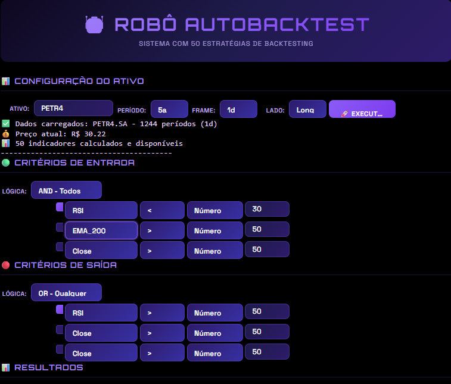
Task: Click the entry RSI value field showing 30
Action: 267,209
